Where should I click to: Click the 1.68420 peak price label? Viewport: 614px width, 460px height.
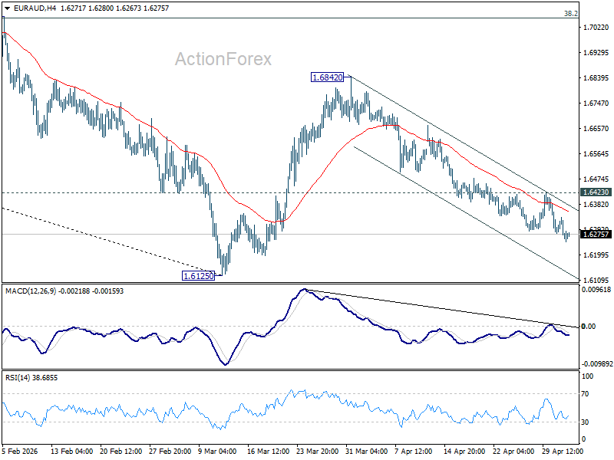328,77
